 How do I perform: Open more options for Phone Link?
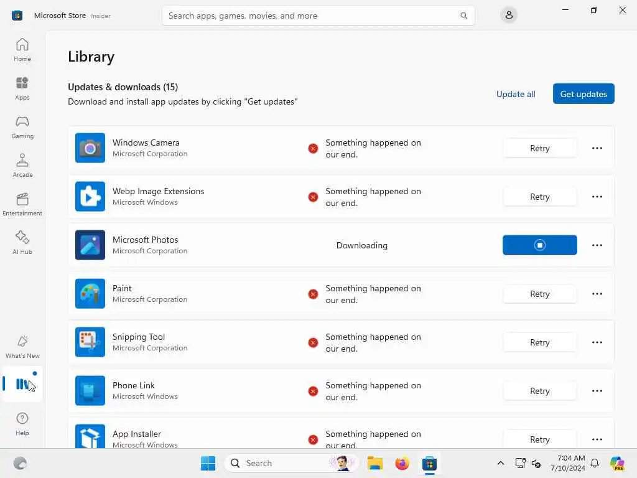click(x=597, y=391)
